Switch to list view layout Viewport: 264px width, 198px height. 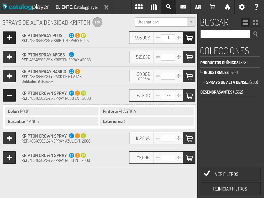pos(245,22)
